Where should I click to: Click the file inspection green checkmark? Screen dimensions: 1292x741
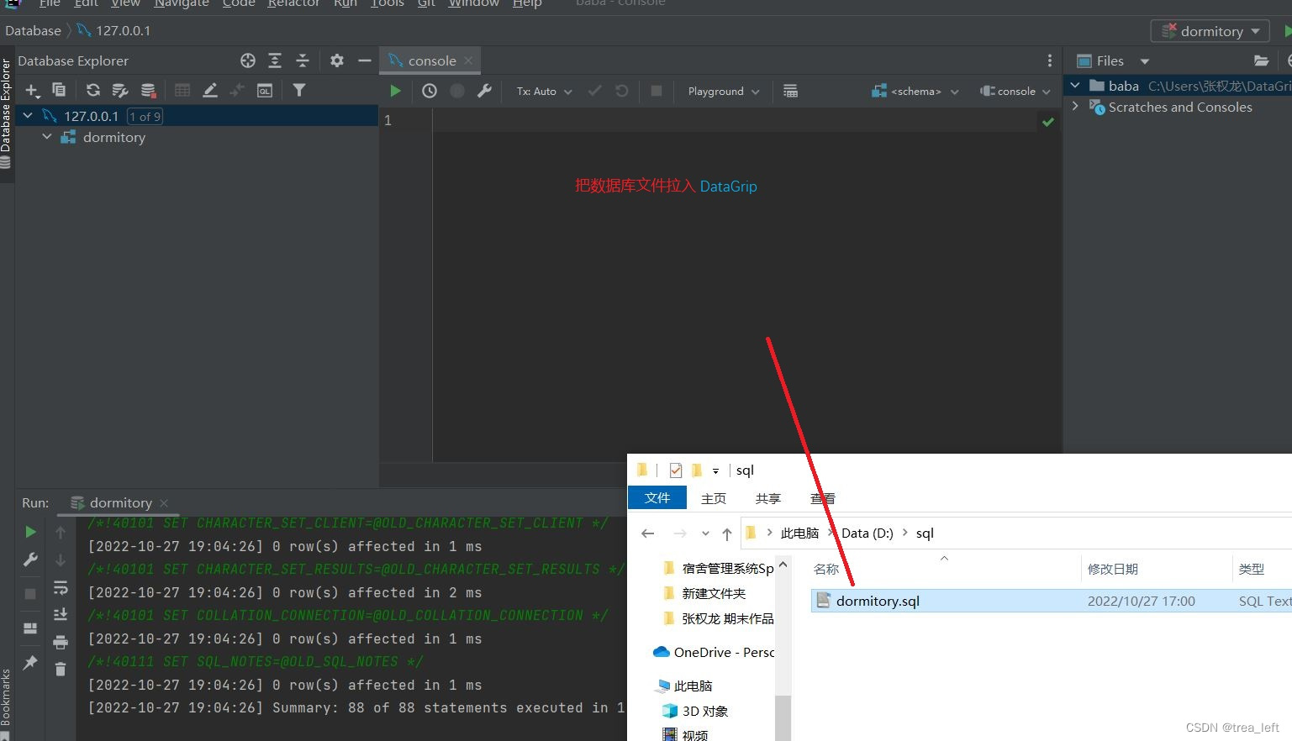tap(1048, 122)
